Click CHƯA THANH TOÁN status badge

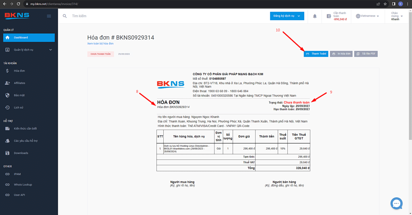click(x=101, y=54)
